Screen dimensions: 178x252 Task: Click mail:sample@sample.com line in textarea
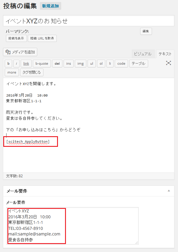click(34, 234)
